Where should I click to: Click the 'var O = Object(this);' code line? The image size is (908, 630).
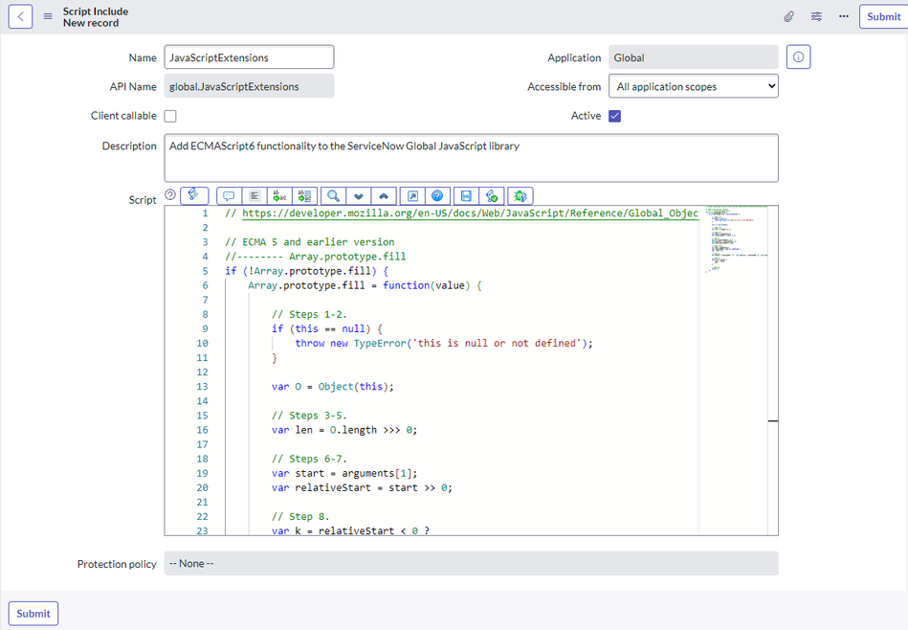pos(332,387)
